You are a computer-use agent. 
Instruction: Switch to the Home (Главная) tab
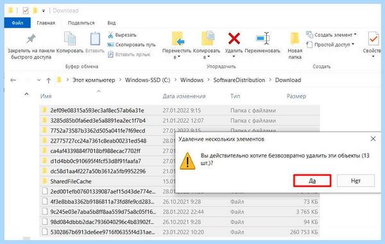(x=46, y=23)
